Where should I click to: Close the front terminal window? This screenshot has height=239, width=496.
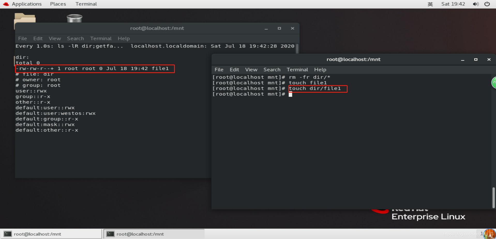[489, 60]
